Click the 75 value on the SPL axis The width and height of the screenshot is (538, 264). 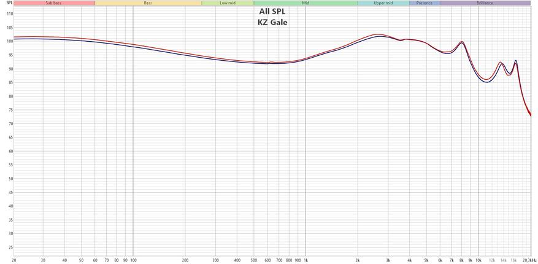(x=10, y=110)
